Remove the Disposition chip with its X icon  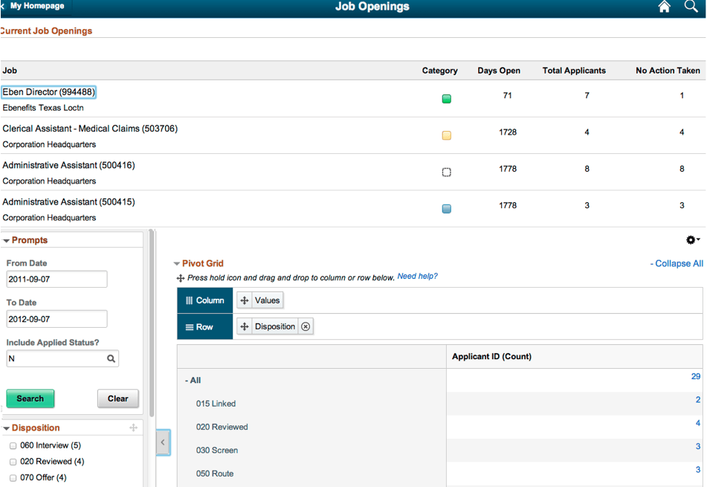click(306, 326)
